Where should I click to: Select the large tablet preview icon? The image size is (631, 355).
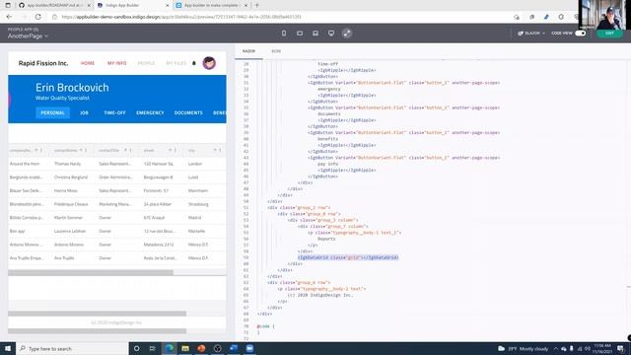point(315,34)
